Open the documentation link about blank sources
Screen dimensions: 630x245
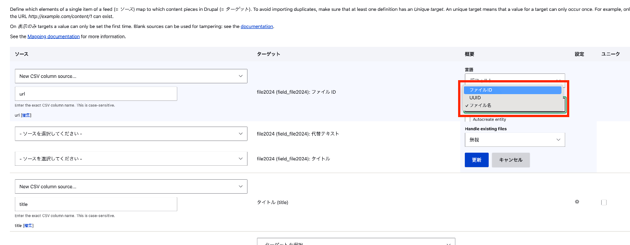pyautogui.click(x=257, y=27)
